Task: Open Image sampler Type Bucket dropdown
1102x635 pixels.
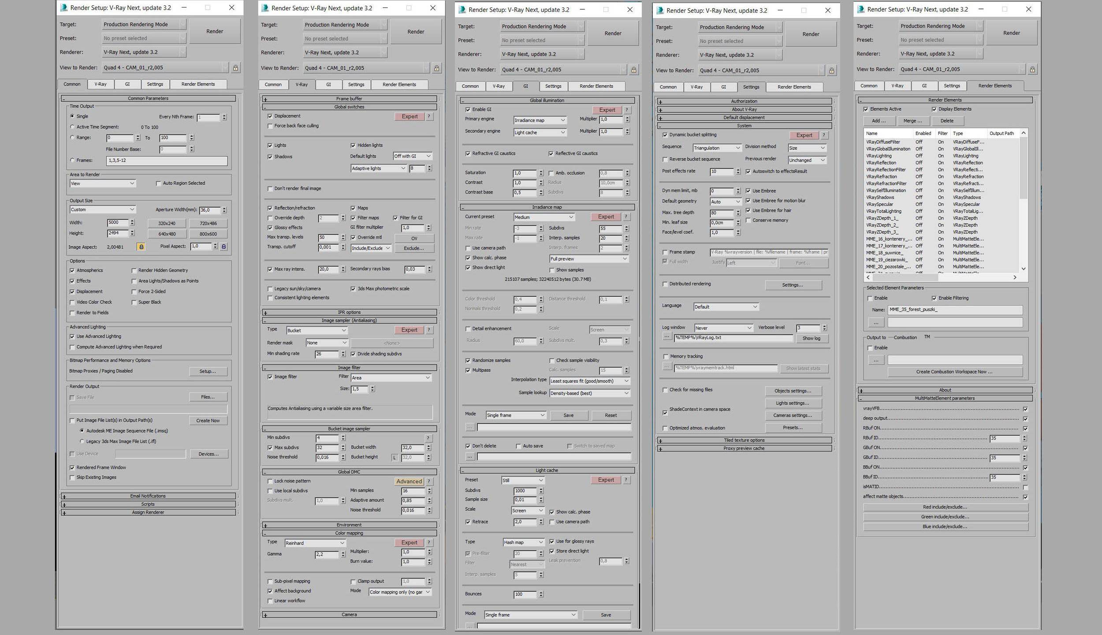Action: (x=317, y=330)
